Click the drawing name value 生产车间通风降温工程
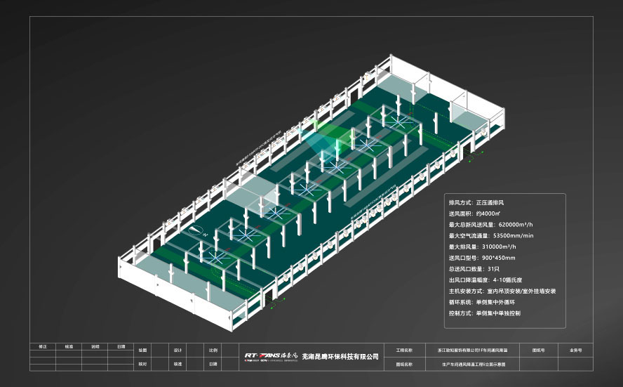This screenshot has width=623, height=387. (473, 364)
